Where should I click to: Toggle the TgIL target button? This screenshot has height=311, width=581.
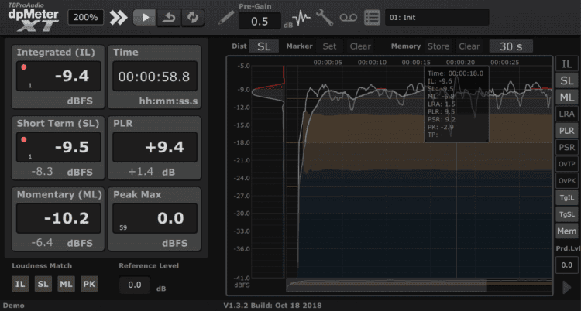pyautogui.click(x=567, y=197)
